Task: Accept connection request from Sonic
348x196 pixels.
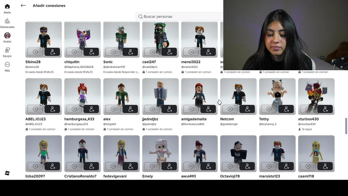Action: click(130, 52)
